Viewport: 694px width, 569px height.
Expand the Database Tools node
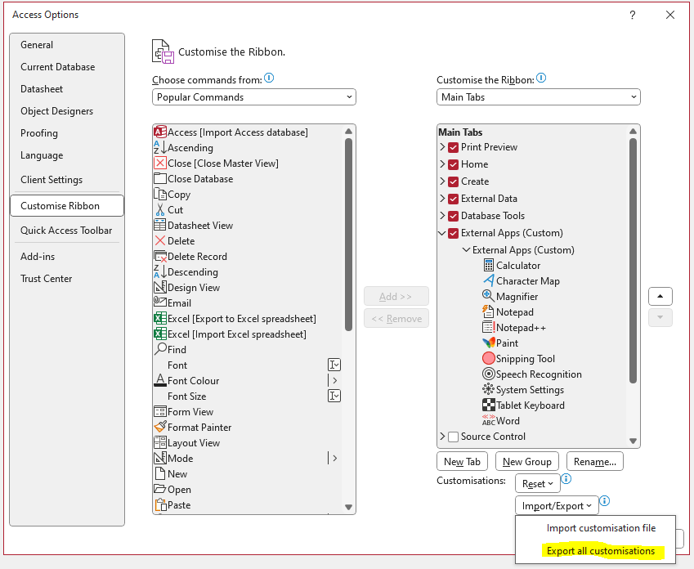442,216
